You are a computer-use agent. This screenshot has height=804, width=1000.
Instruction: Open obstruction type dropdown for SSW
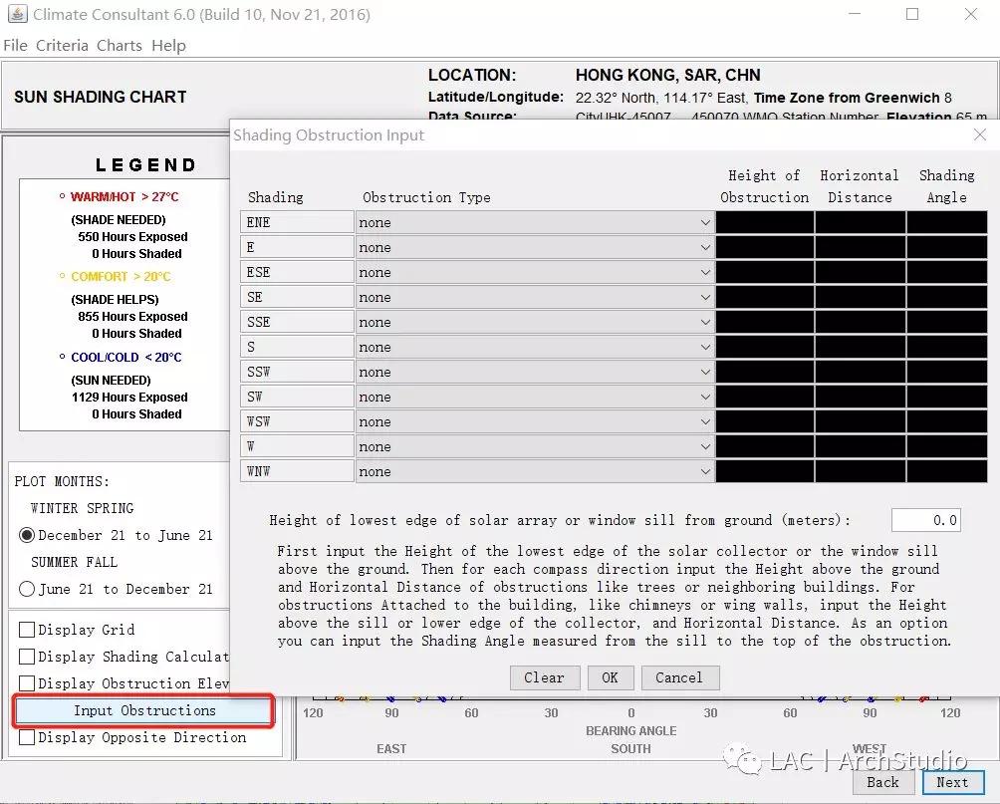click(535, 372)
